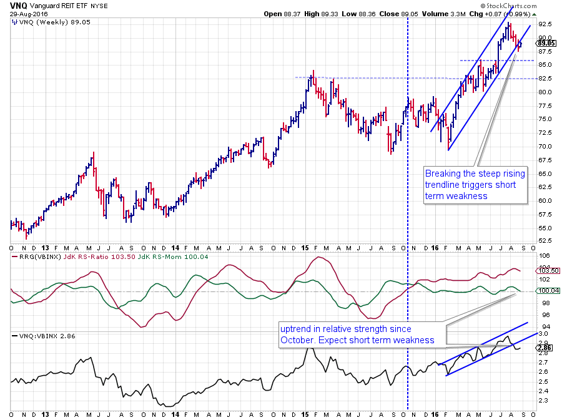This screenshot has width=562, height=420.
Task: Click the 82.5 label on the price axis
Action: point(545,79)
